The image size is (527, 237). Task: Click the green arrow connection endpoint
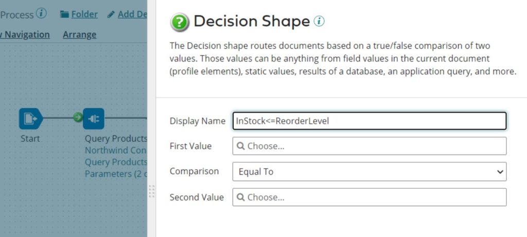click(x=78, y=118)
